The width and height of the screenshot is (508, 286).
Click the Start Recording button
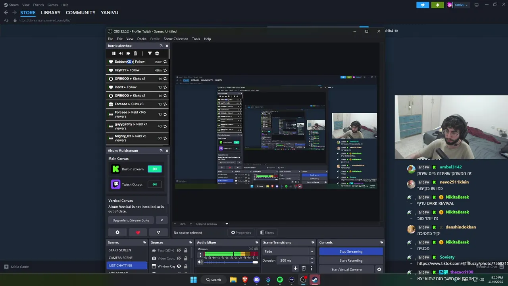tap(351, 261)
